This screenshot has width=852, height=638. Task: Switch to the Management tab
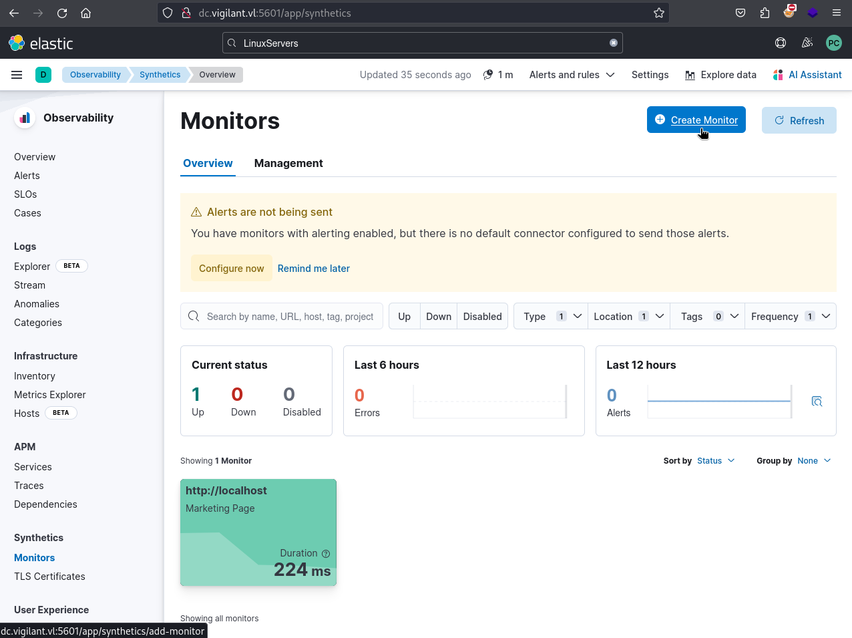288,163
